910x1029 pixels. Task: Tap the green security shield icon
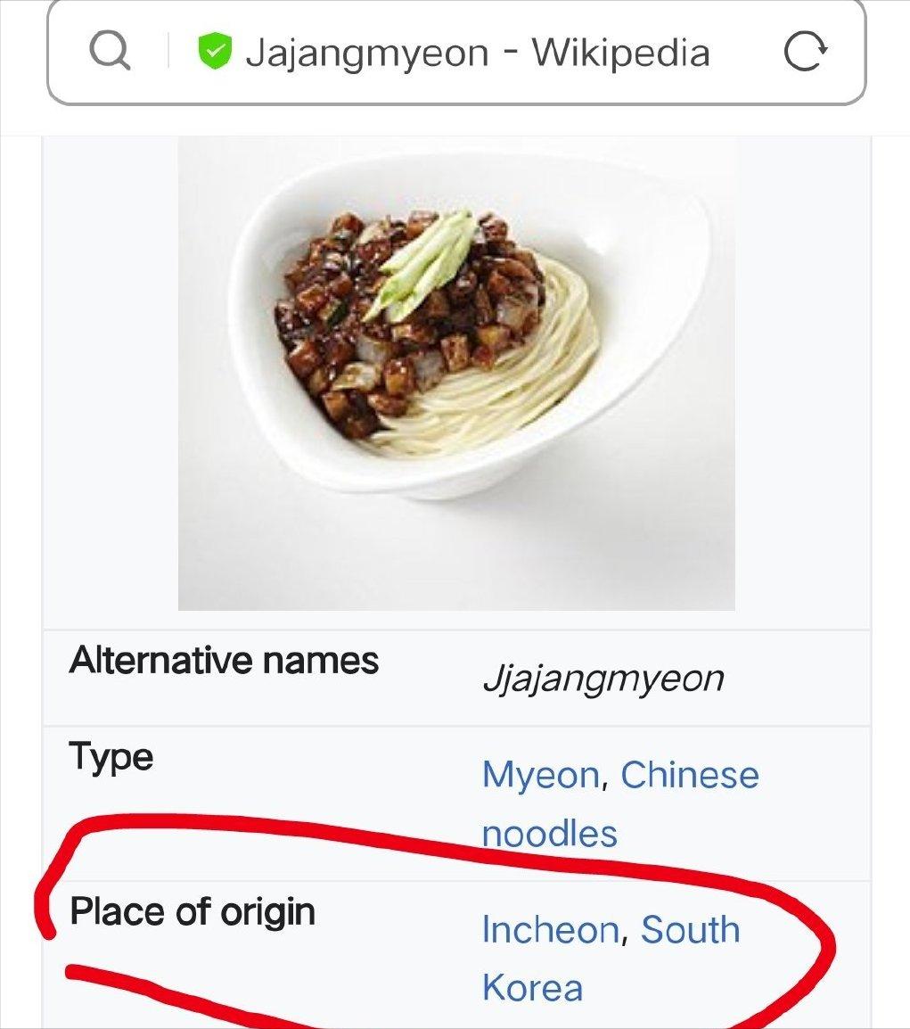coord(215,51)
